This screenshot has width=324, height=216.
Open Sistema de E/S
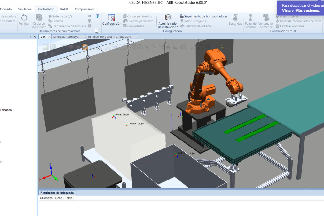click(x=60, y=16)
